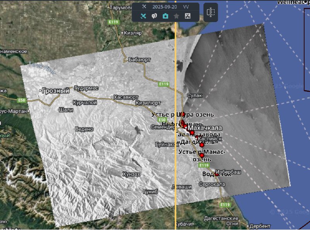This screenshot has height=230, width=310.
Task: Click the gray star favorite icon
Action: tap(176, 16)
